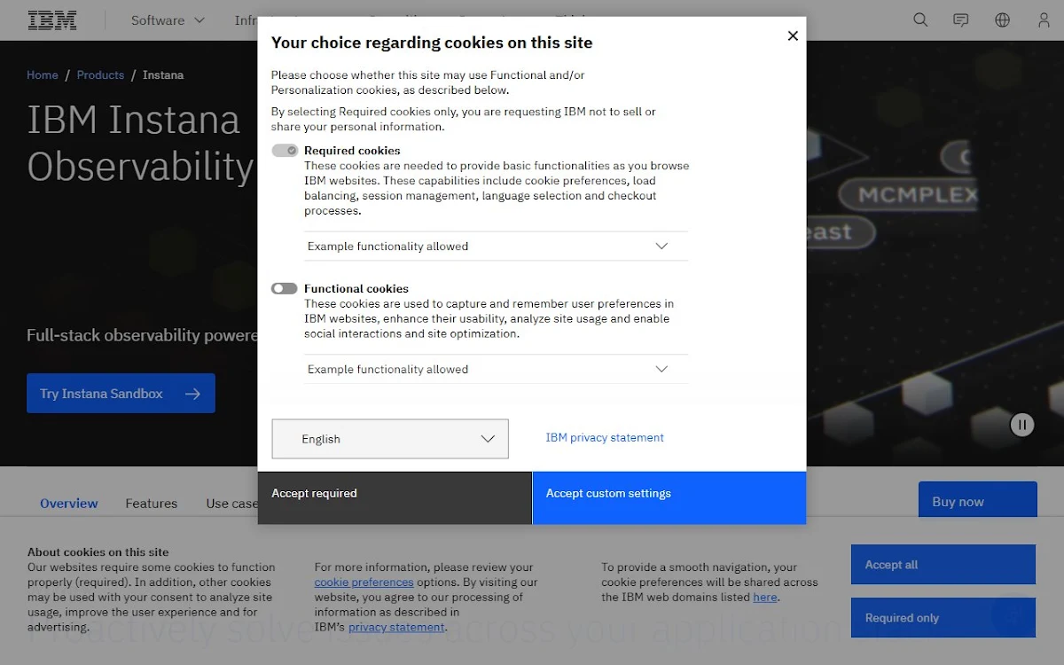Screen dimensions: 1064x665
Task: Click the Buy now button
Action: [x=977, y=501]
